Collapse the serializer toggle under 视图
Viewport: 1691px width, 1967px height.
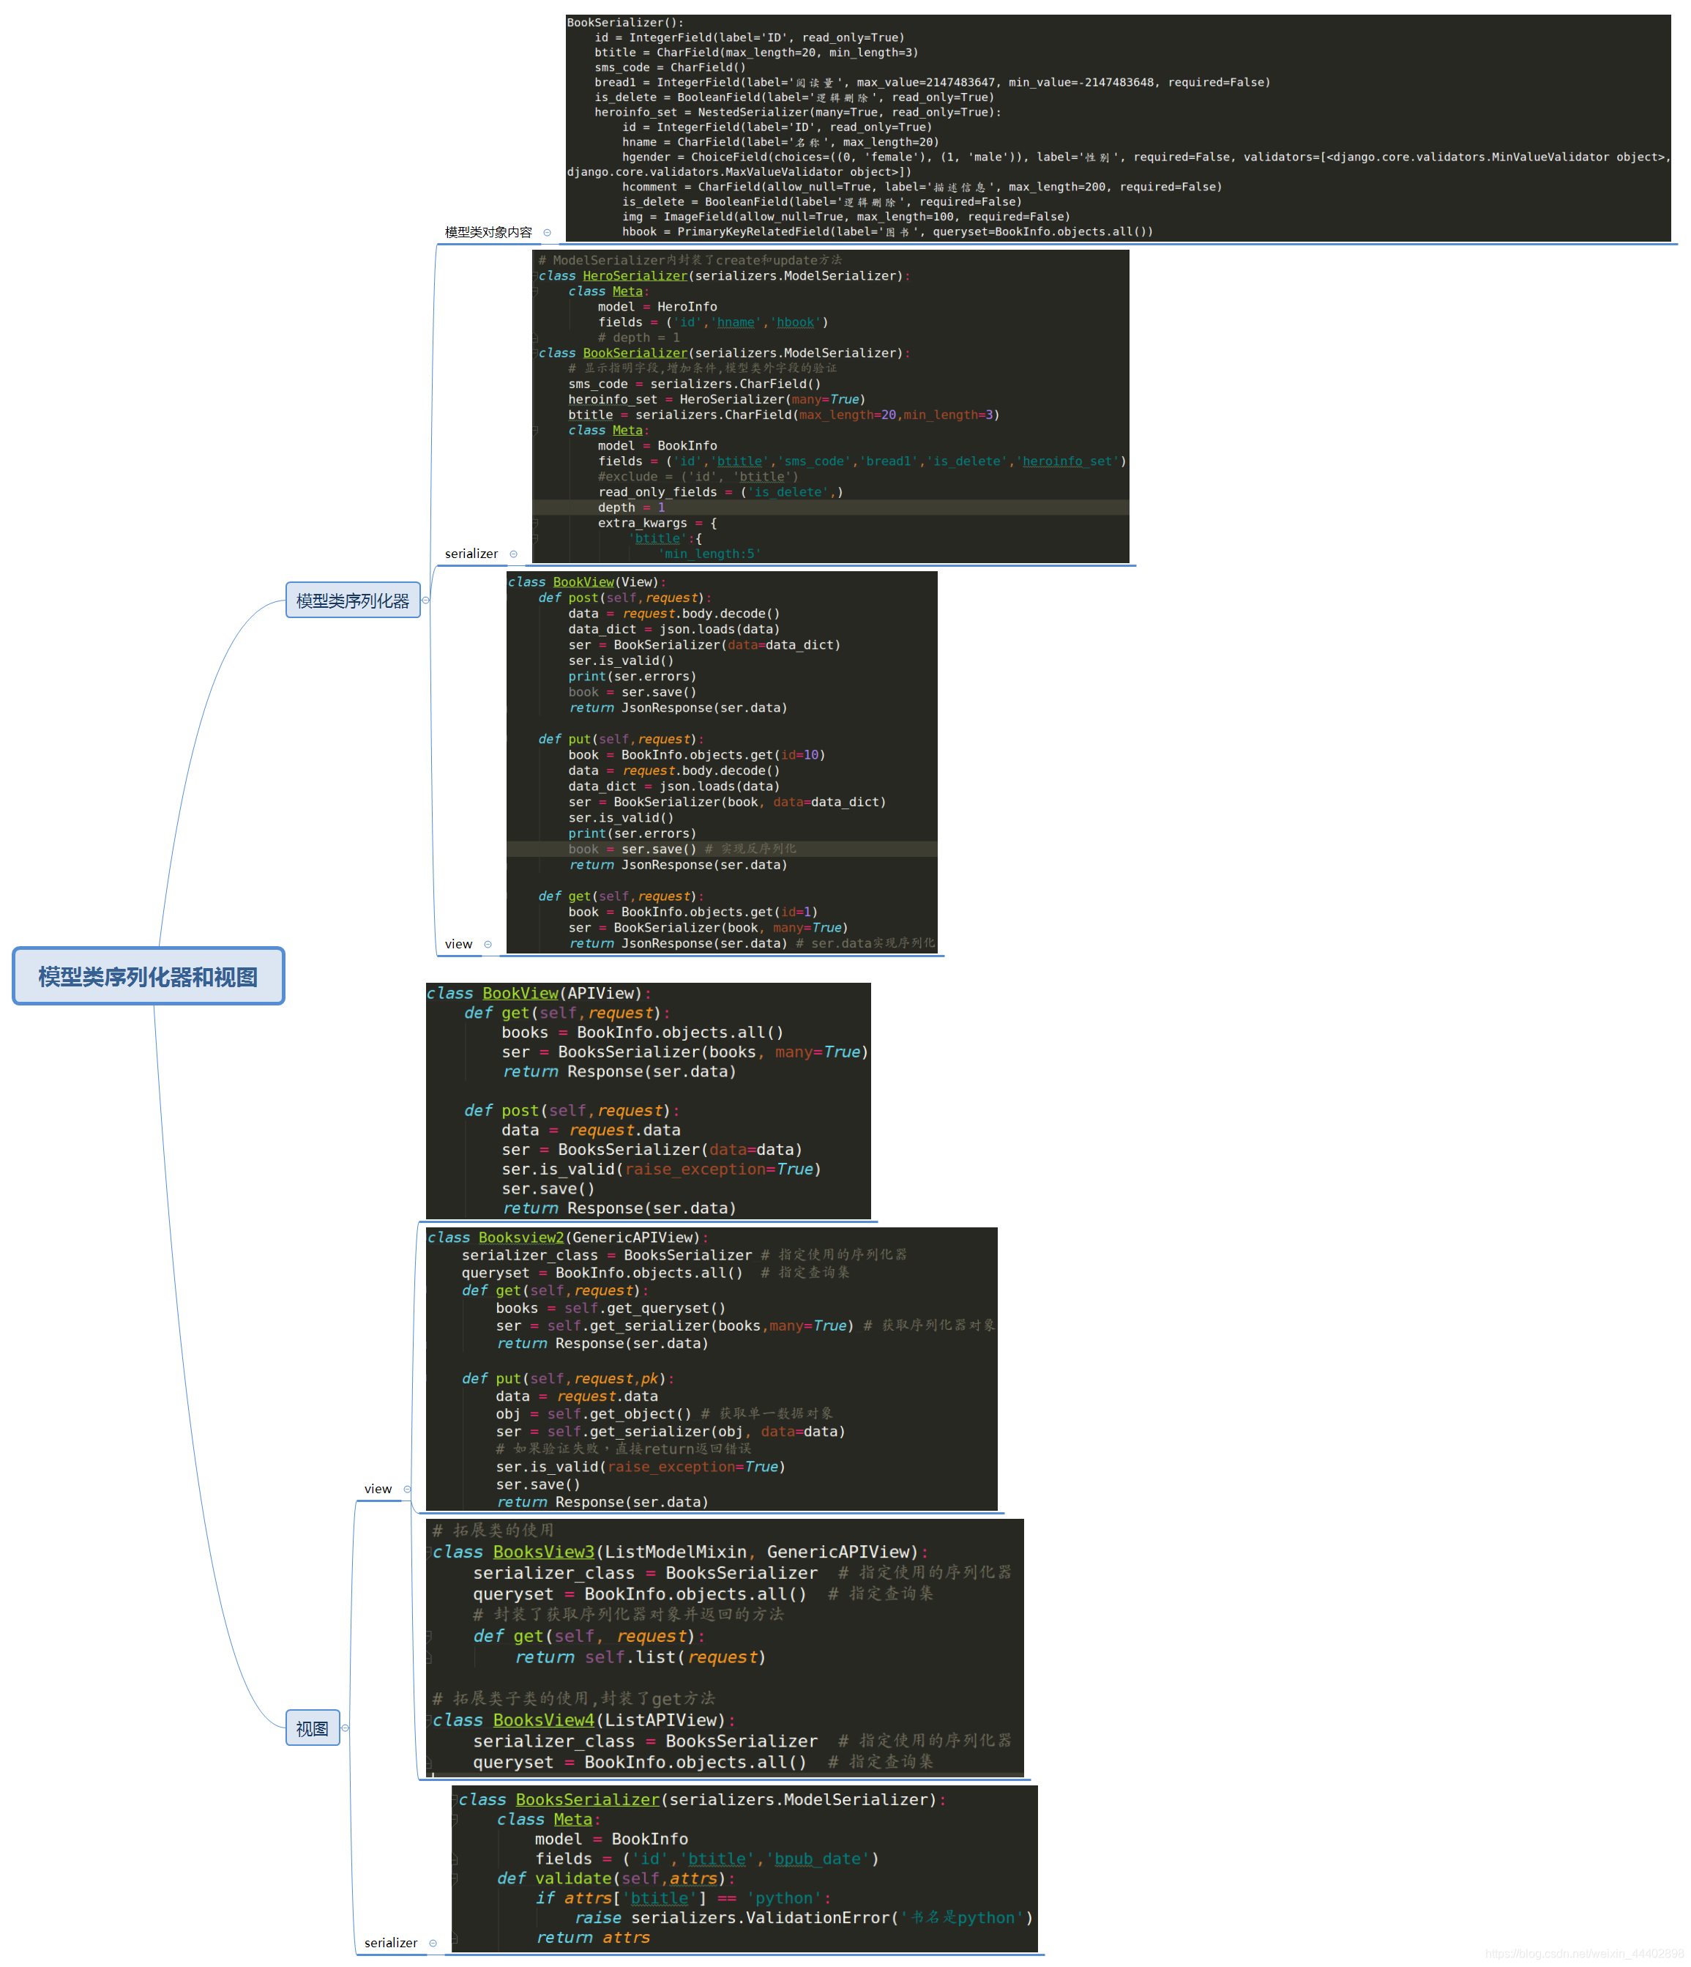[433, 1944]
